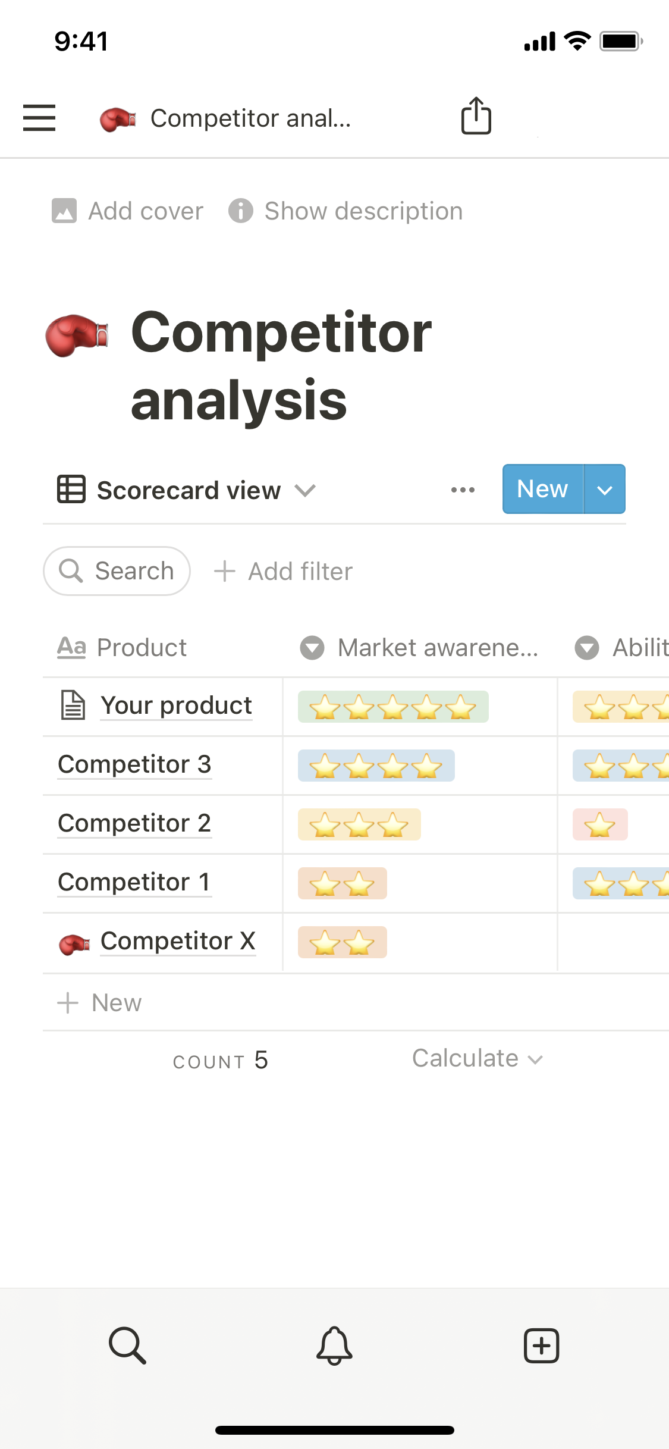
Task: Open the New button dropdown arrow
Action: pyautogui.click(x=605, y=489)
